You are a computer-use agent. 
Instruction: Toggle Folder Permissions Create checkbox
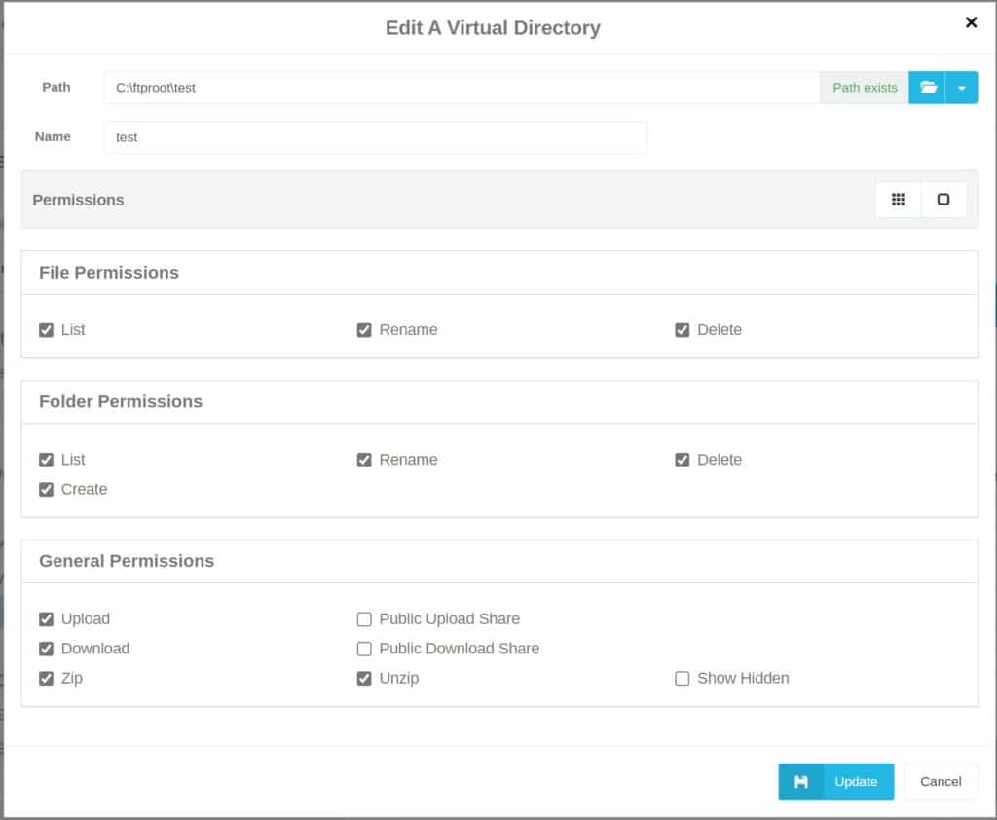tap(46, 489)
